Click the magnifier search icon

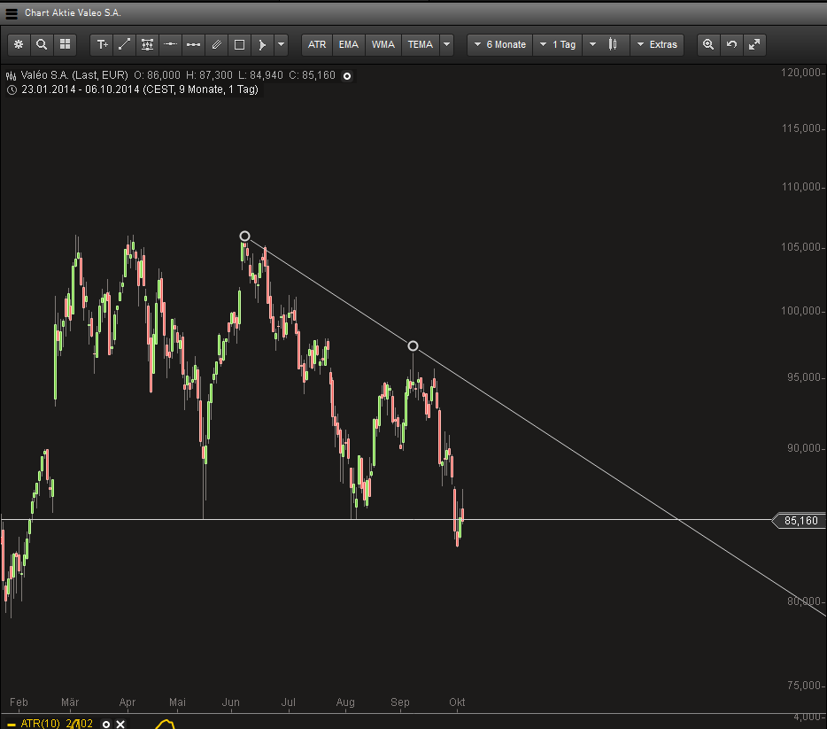(42, 44)
